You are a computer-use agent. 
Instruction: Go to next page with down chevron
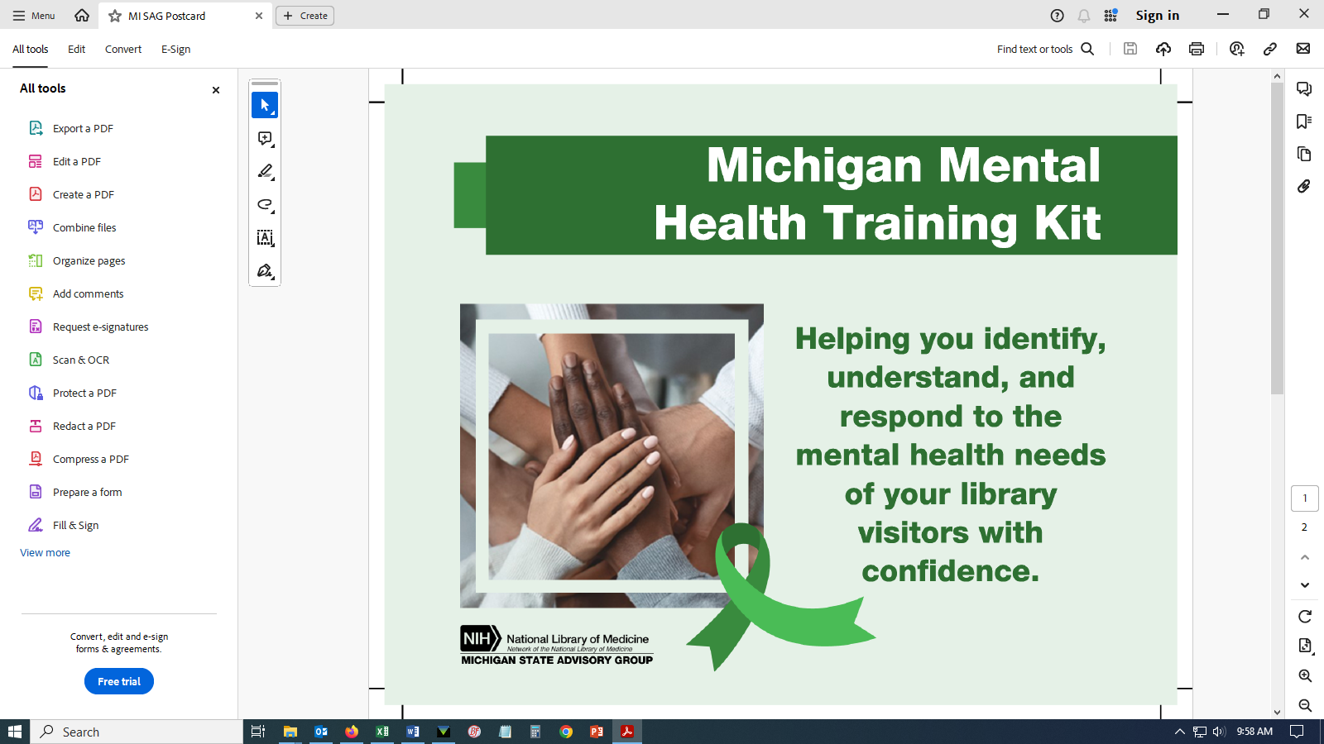(x=1305, y=585)
